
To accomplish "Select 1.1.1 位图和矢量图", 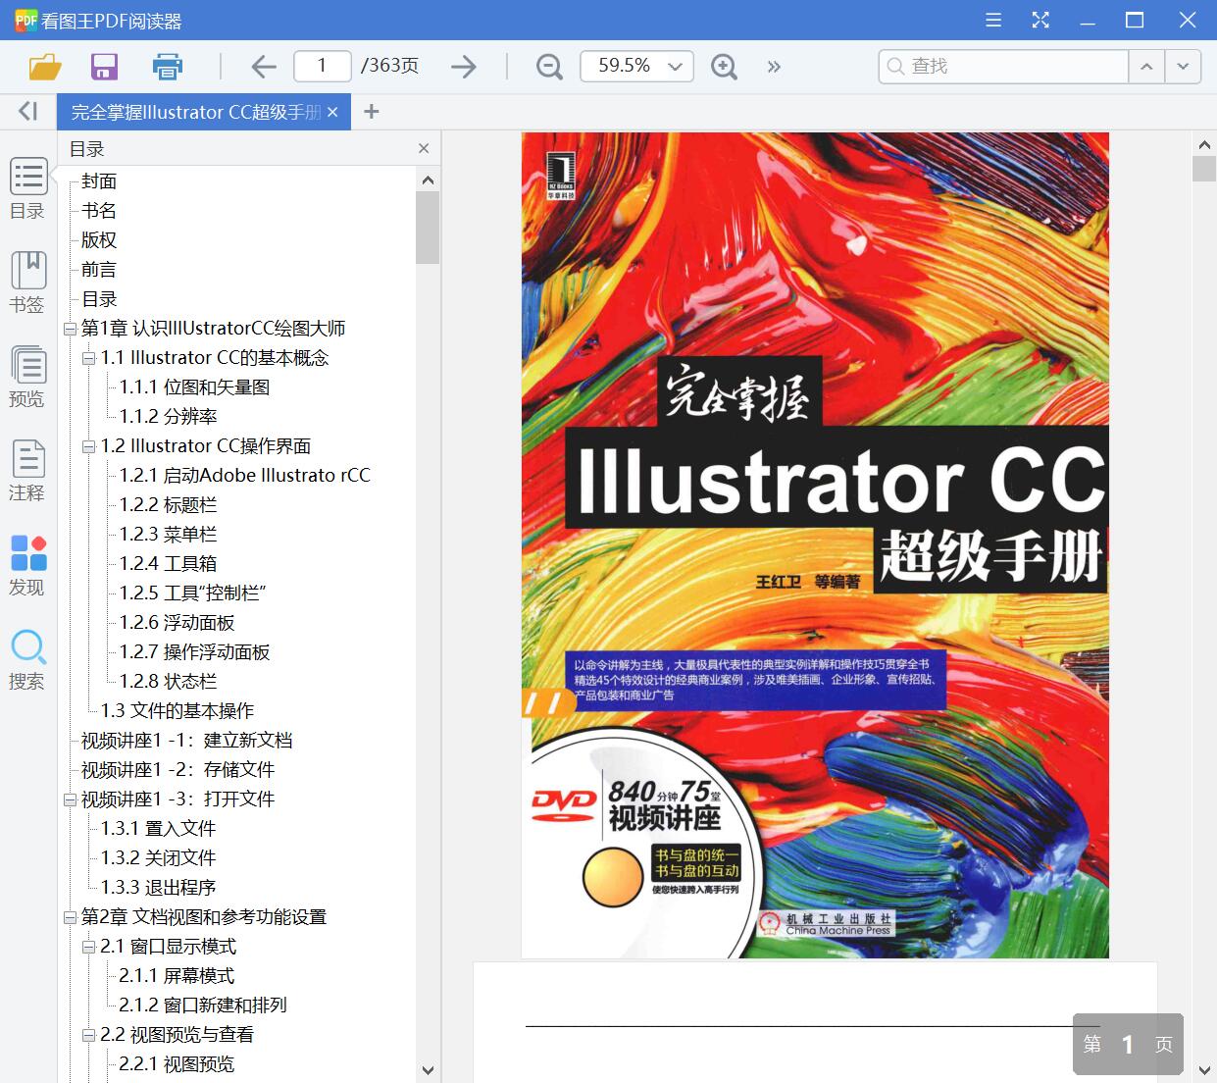I will pos(194,387).
